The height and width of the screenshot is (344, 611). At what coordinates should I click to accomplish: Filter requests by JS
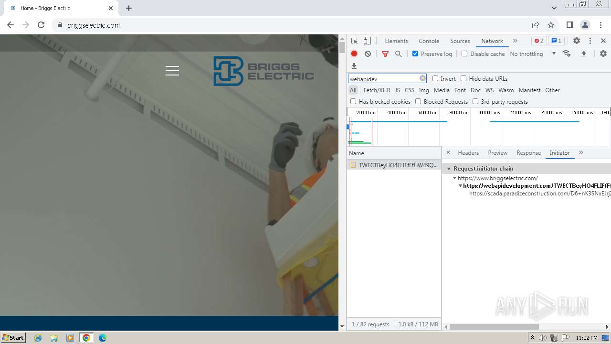pyautogui.click(x=397, y=90)
